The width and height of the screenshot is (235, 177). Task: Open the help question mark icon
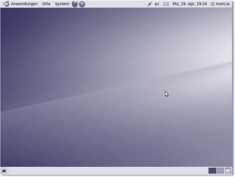pyautogui.click(x=82, y=4)
